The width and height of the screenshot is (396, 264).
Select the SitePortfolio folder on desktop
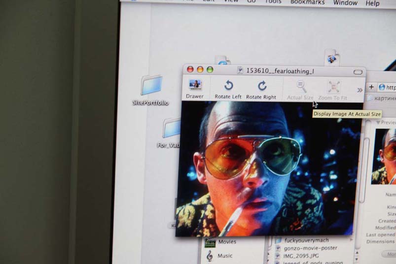151,90
